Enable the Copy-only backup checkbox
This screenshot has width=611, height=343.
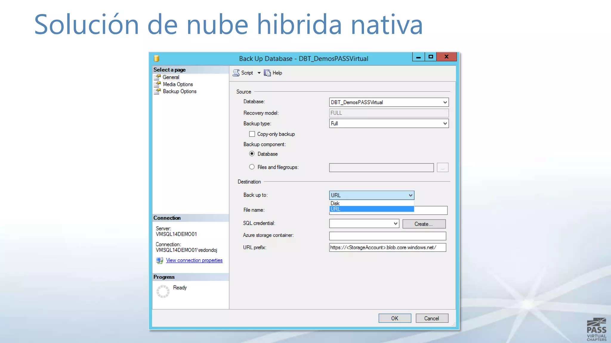pos(252,134)
